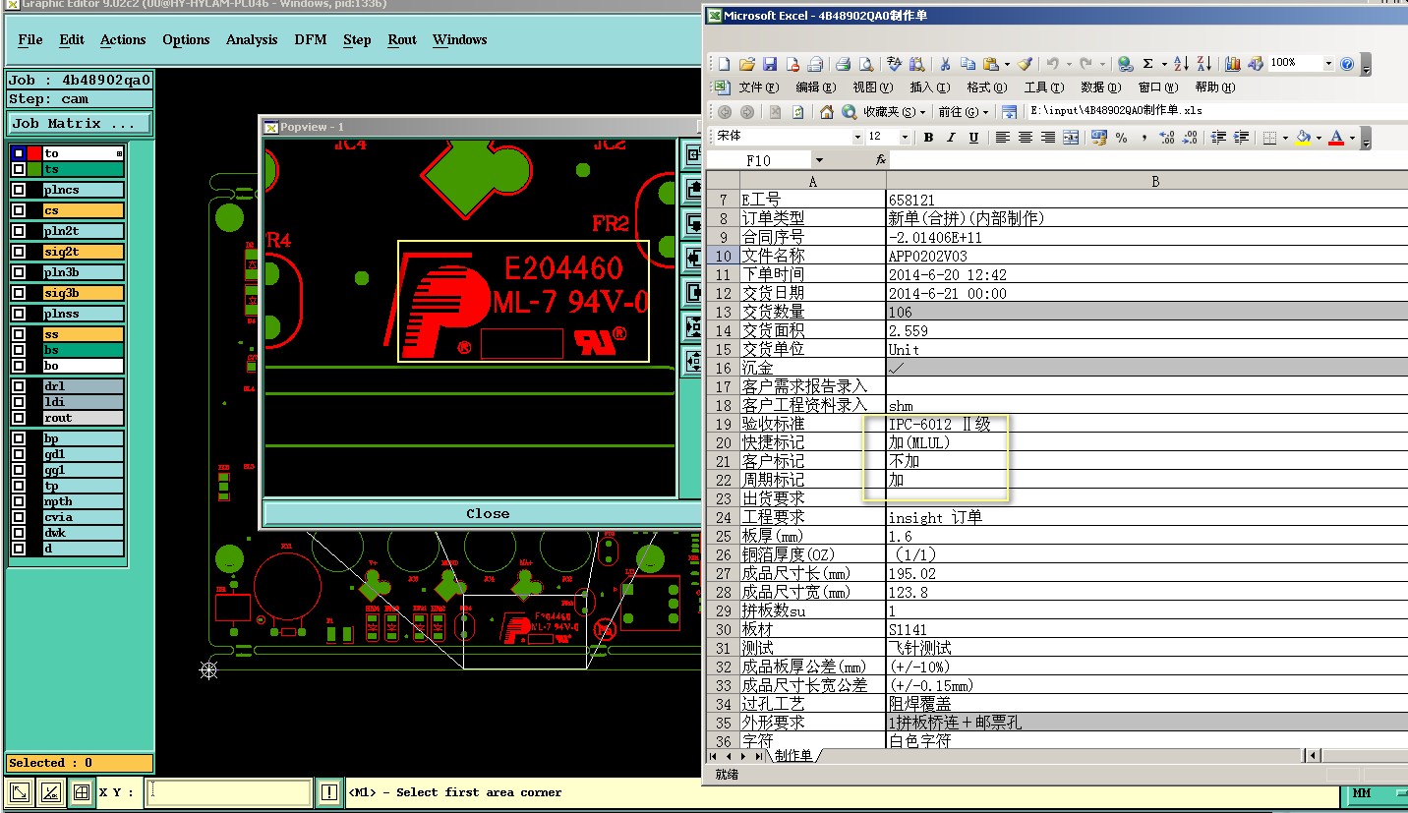Click the Close button in Popview
Image resolution: width=1408 pixels, height=813 pixels.
point(487,513)
